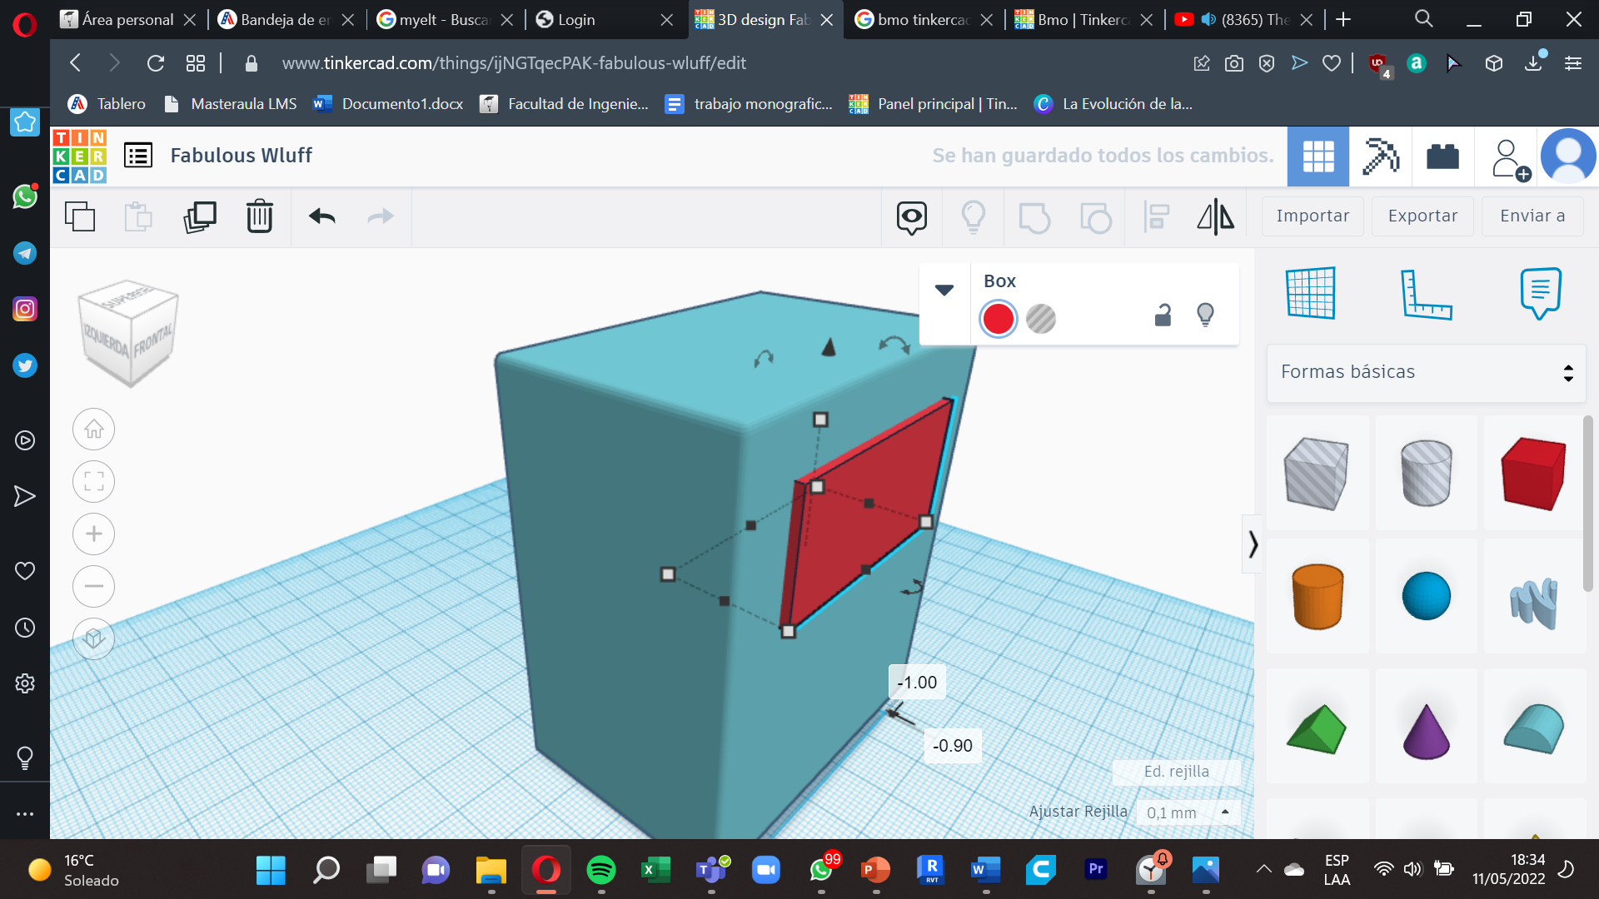Viewport: 1599px width, 899px height.
Task: Switch to the bmo tinkercad search tab
Action: (x=923, y=19)
